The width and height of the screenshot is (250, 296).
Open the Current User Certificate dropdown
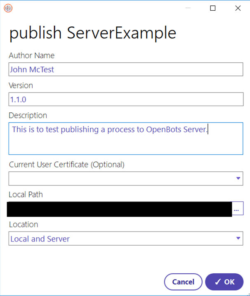pyautogui.click(x=126, y=178)
